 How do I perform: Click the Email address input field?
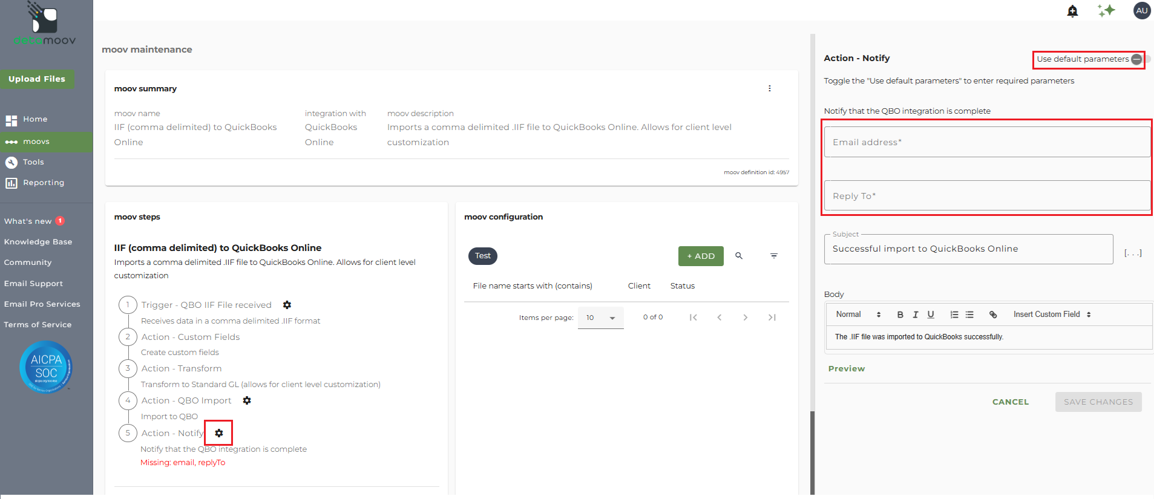[987, 142]
